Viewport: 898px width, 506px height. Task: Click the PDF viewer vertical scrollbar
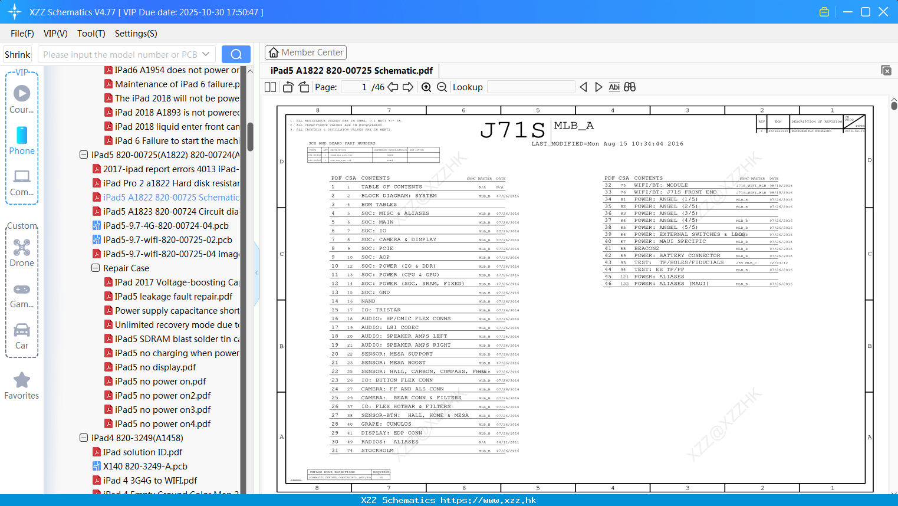tap(894, 106)
